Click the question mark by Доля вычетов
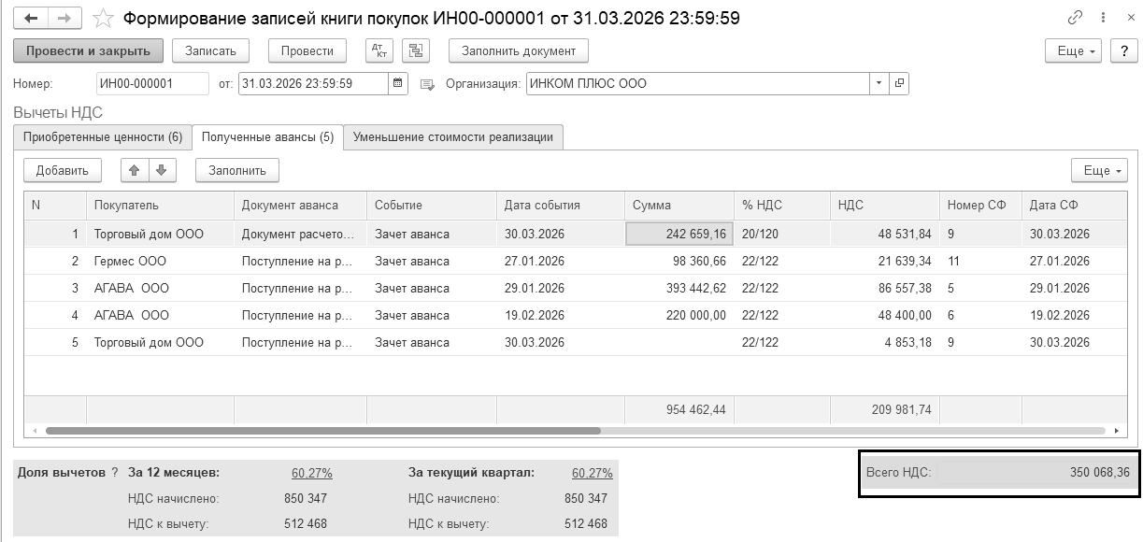 [x=115, y=473]
